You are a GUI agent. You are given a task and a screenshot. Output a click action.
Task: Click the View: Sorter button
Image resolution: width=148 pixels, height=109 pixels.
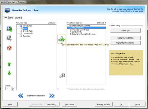click(69, 104)
